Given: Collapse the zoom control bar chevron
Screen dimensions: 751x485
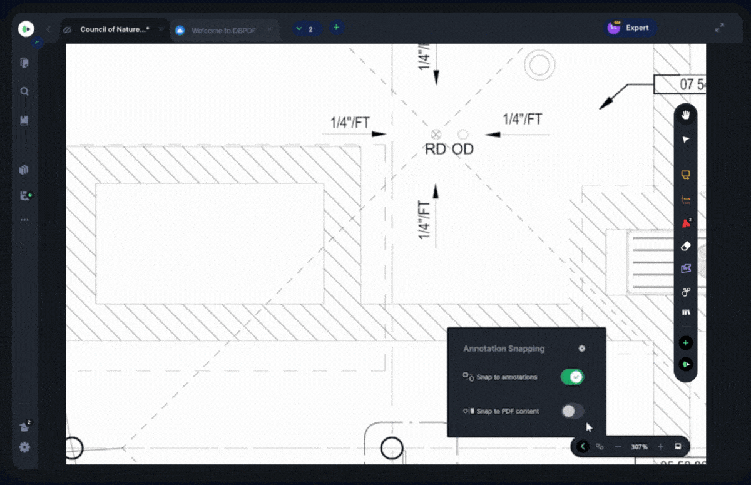Looking at the screenshot, I should (583, 447).
